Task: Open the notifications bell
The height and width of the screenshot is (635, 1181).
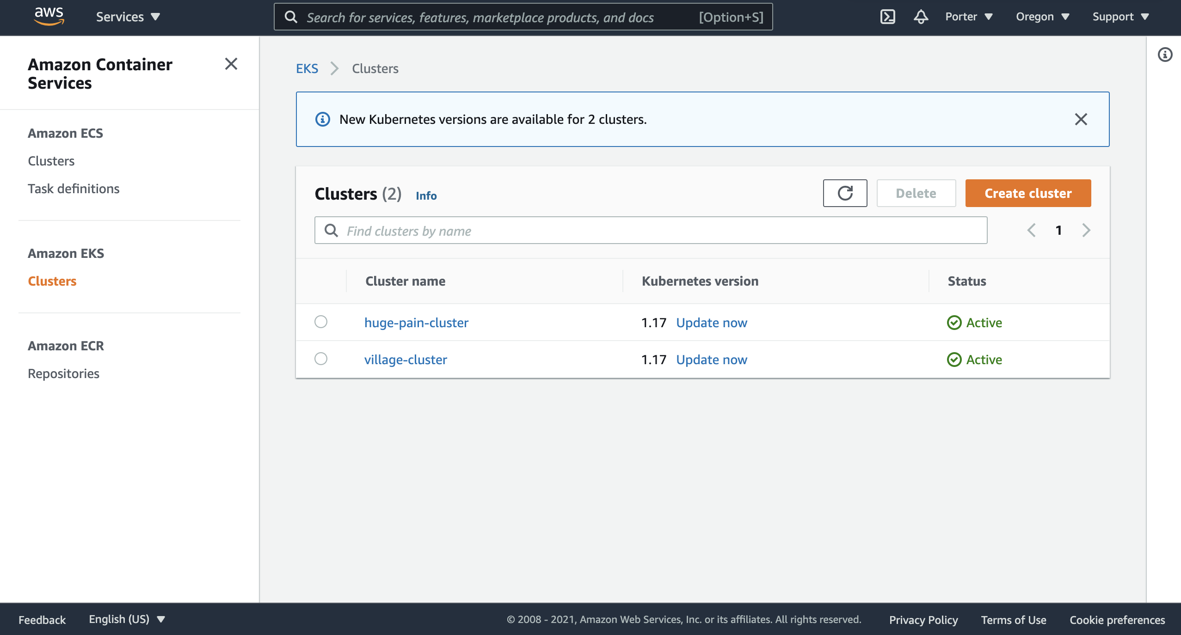Action: pyautogui.click(x=921, y=17)
